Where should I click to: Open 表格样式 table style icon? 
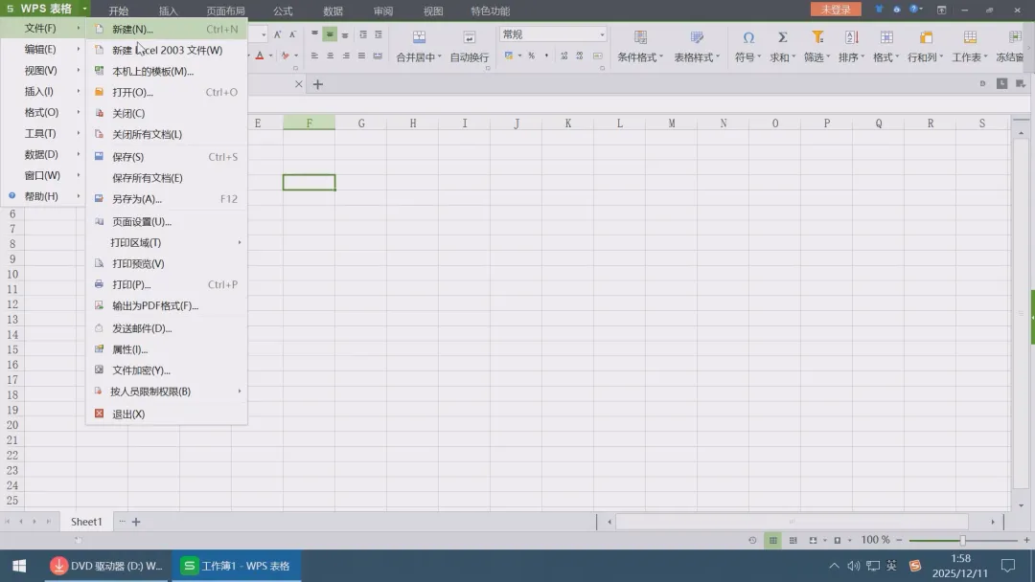pos(697,37)
